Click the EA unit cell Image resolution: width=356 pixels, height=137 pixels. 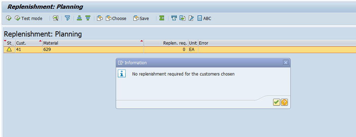tap(193, 50)
